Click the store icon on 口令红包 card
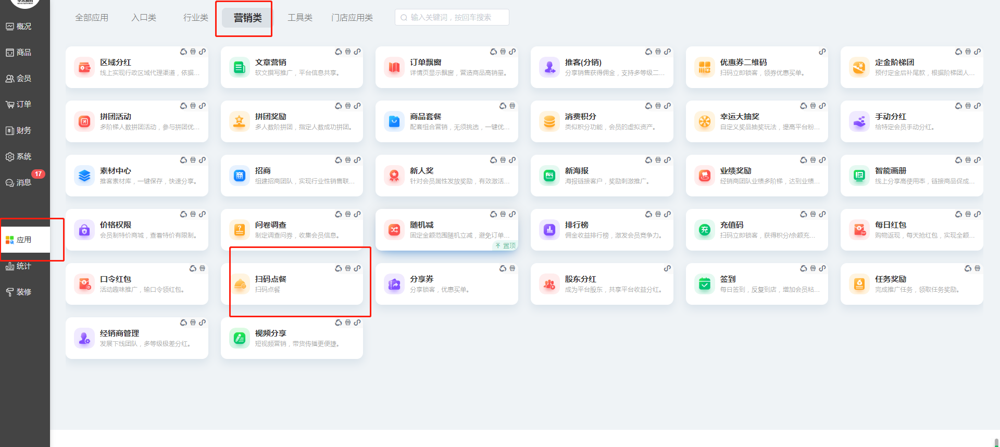Viewport: 1000px width, 447px height. (203, 268)
